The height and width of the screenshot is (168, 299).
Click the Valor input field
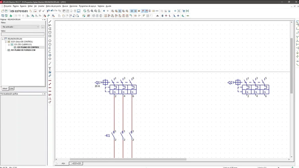coord(23,34)
